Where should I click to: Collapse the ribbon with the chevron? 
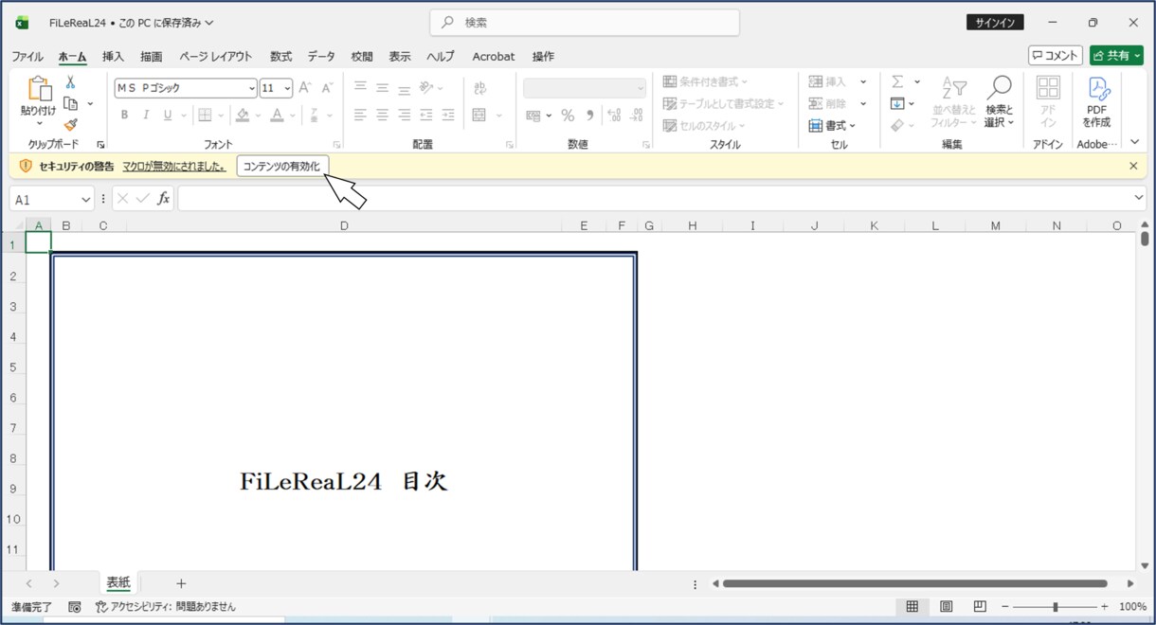coord(1135,142)
